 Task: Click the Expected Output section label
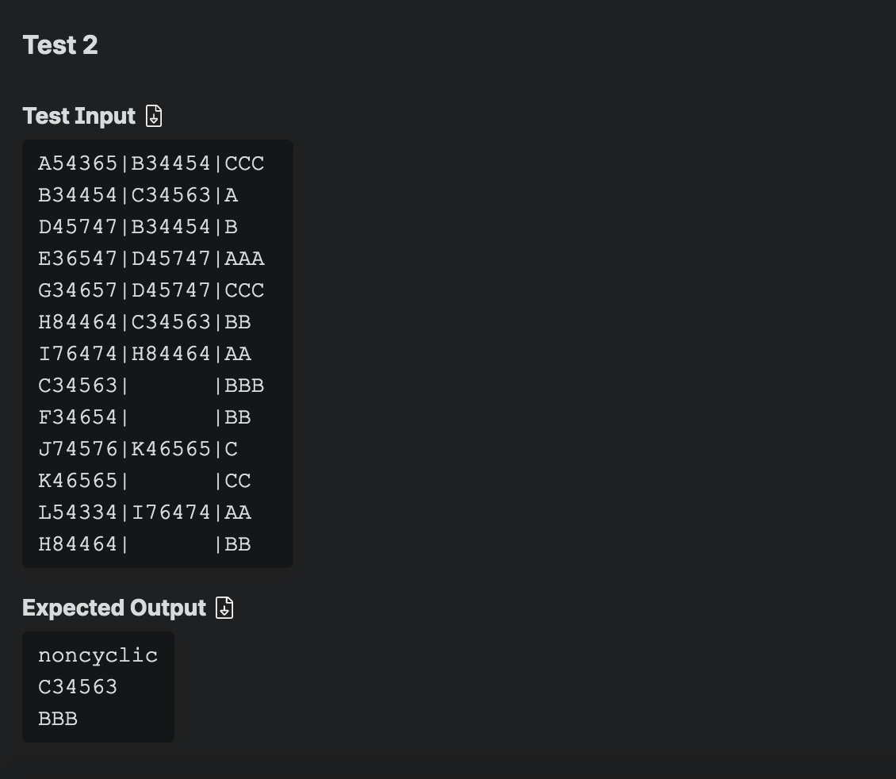tap(113, 608)
